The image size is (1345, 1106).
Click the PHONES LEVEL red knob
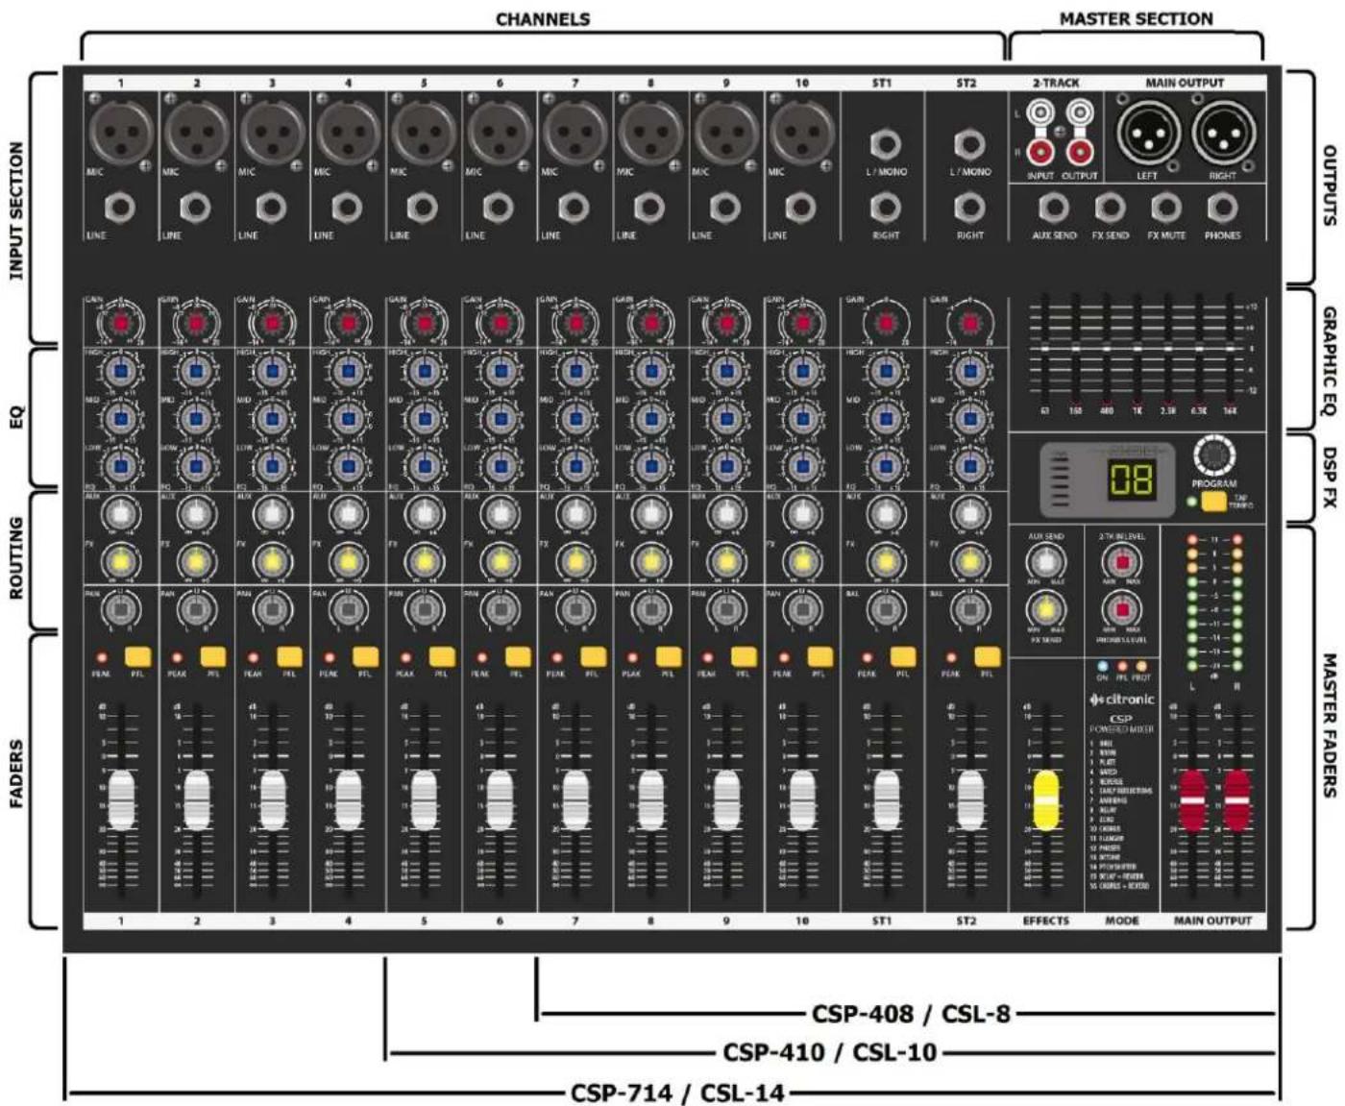pos(1120,608)
